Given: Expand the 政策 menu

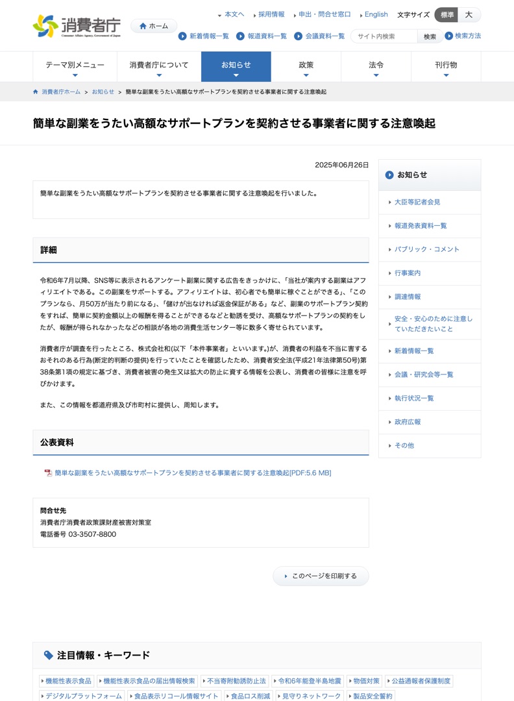Looking at the screenshot, I should coord(306,67).
